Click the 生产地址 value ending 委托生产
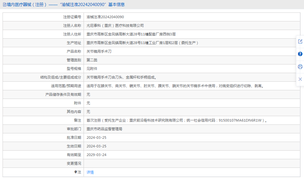304x179 pixels. [x=143, y=43]
